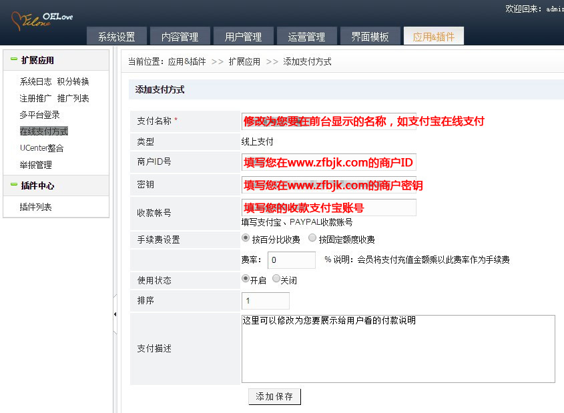Open 积分转换 in the sidebar

(x=73, y=81)
